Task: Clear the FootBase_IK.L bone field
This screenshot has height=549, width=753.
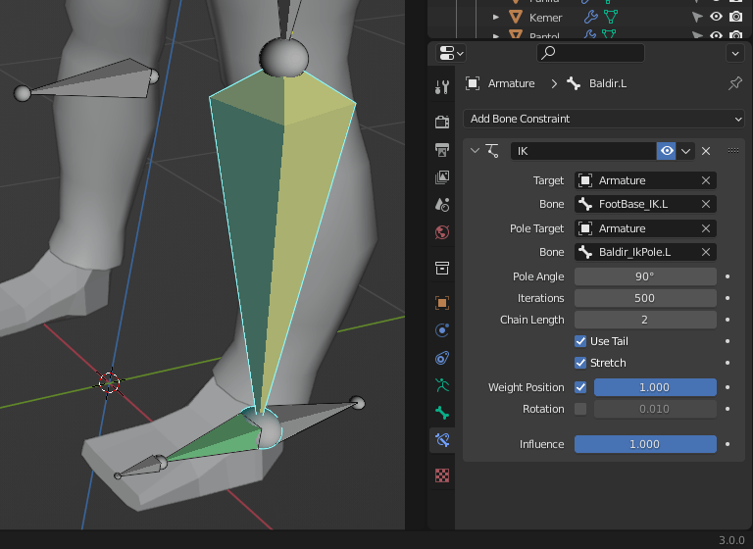Action: [706, 204]
